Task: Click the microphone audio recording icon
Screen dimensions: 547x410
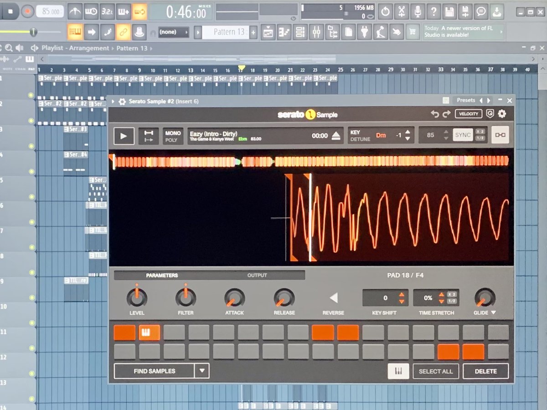Action: [x=417, y=11]
